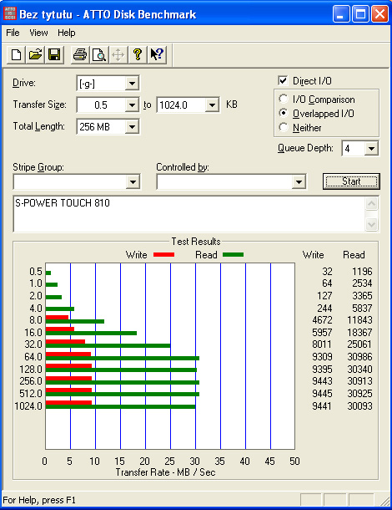Click the New document toolbar icon

pos(16,54)
